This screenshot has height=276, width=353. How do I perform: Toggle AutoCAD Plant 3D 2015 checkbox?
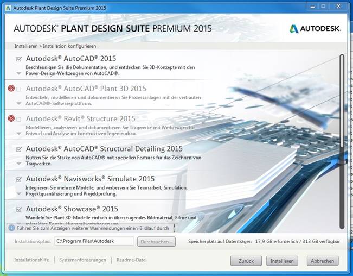pos(19,89)
